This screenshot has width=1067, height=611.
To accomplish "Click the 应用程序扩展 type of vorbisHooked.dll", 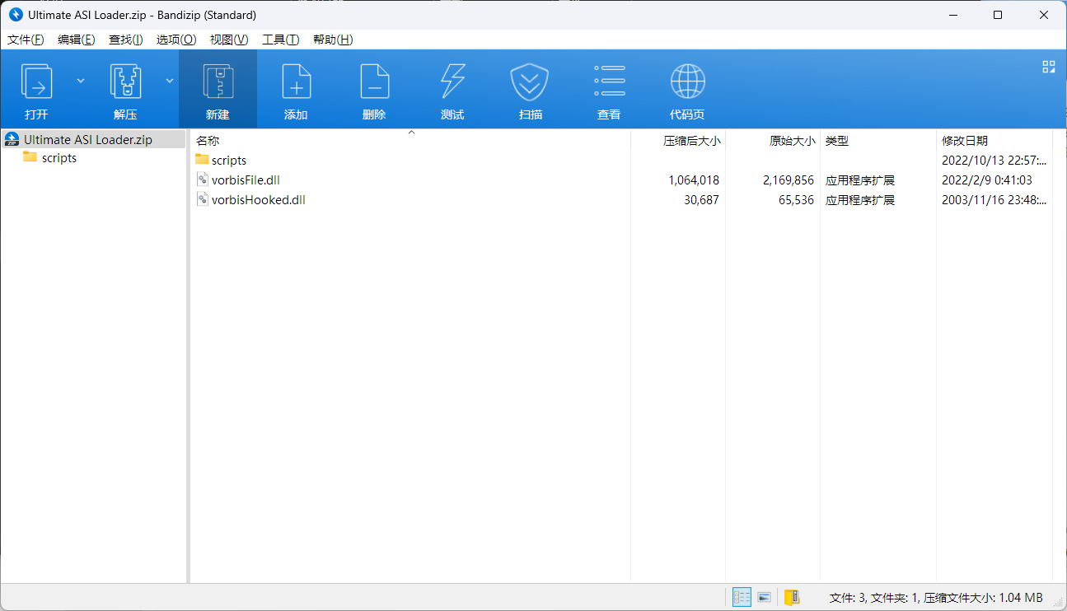I will point(860,199).
